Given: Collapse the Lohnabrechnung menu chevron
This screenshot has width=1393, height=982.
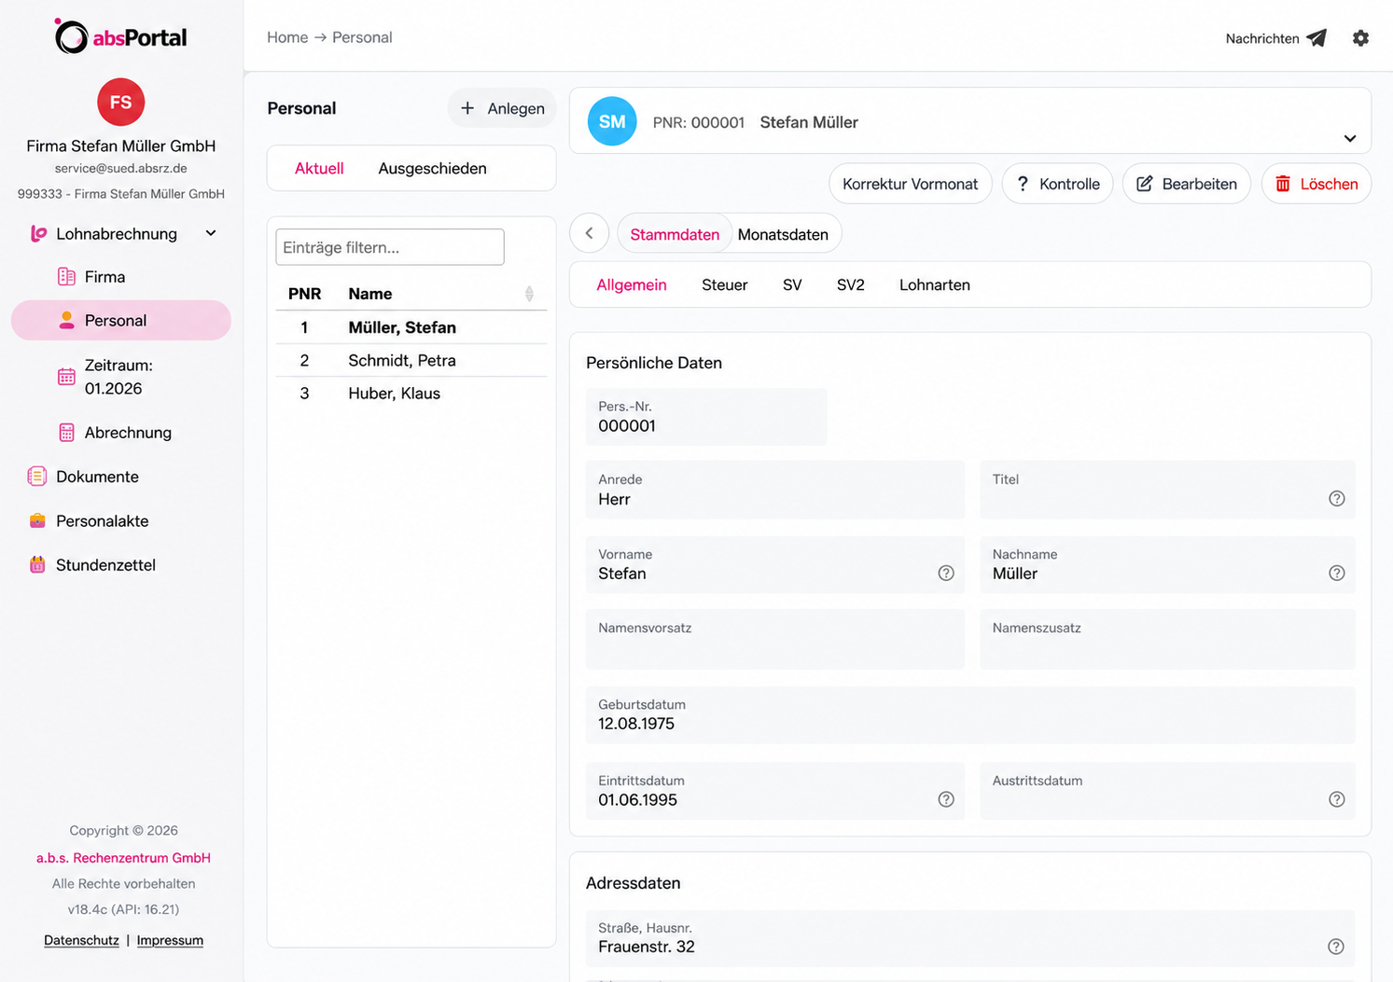Looking at the screenshot, I should pos(211,233).
